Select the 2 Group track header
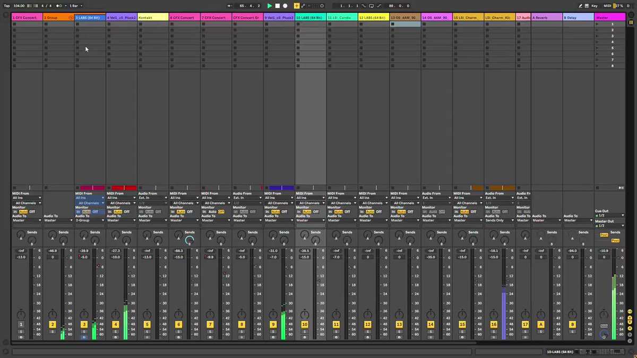Screen dimensions: 637x358 point(58,18)
